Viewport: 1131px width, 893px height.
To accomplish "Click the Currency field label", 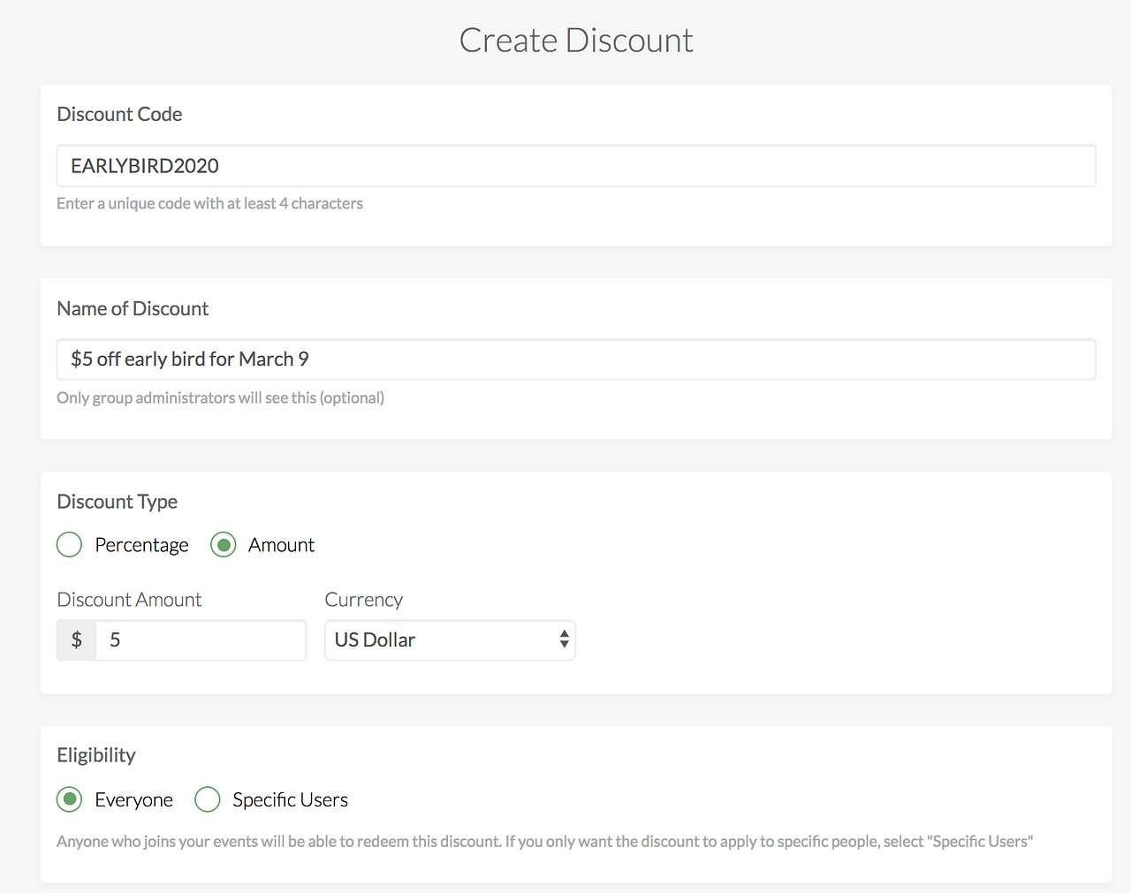I will [x=363, y=600].
